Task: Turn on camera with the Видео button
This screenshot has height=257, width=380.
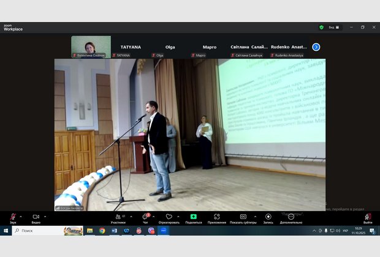Action: point(36,217)
